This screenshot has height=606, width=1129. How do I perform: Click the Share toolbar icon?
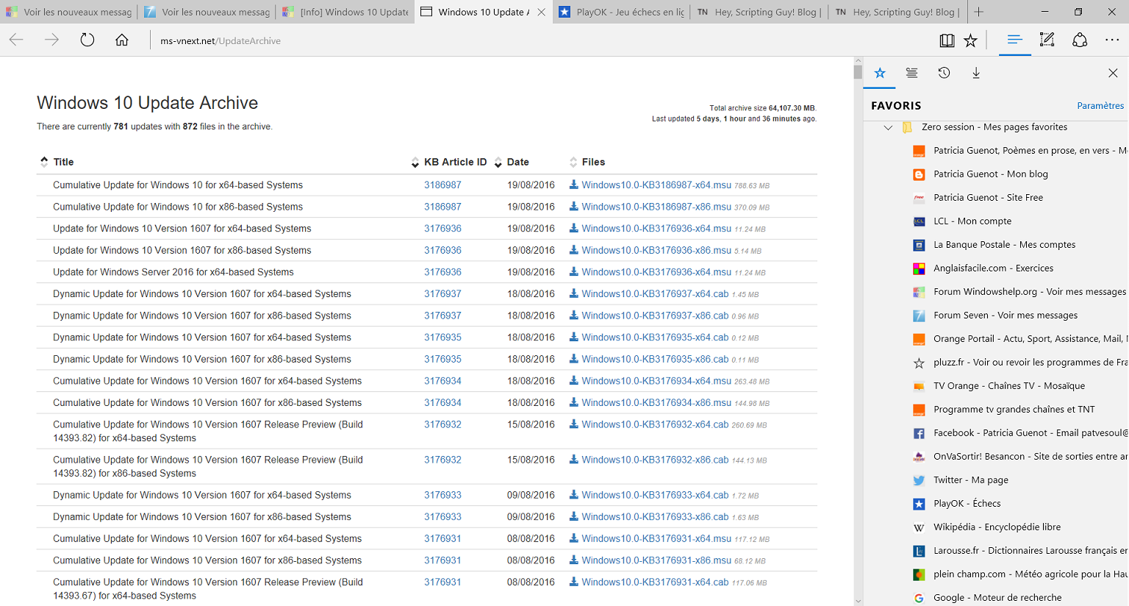click(1080, 40)
